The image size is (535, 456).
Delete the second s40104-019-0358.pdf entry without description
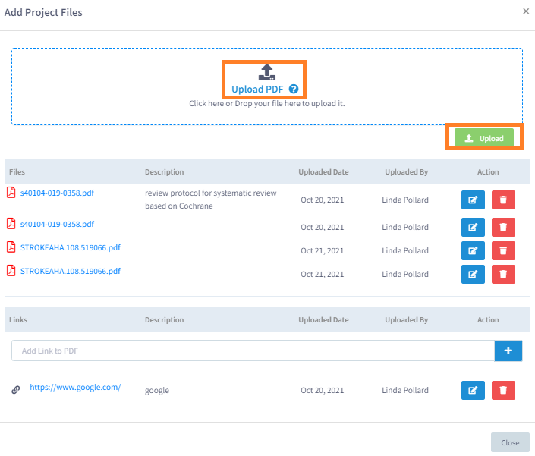tap(503, 227)
